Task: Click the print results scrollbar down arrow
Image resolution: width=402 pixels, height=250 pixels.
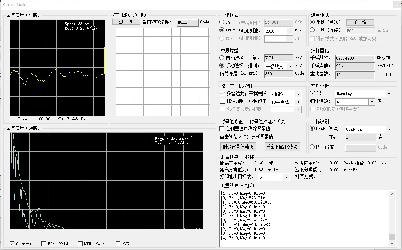Action: coord(392,243)
